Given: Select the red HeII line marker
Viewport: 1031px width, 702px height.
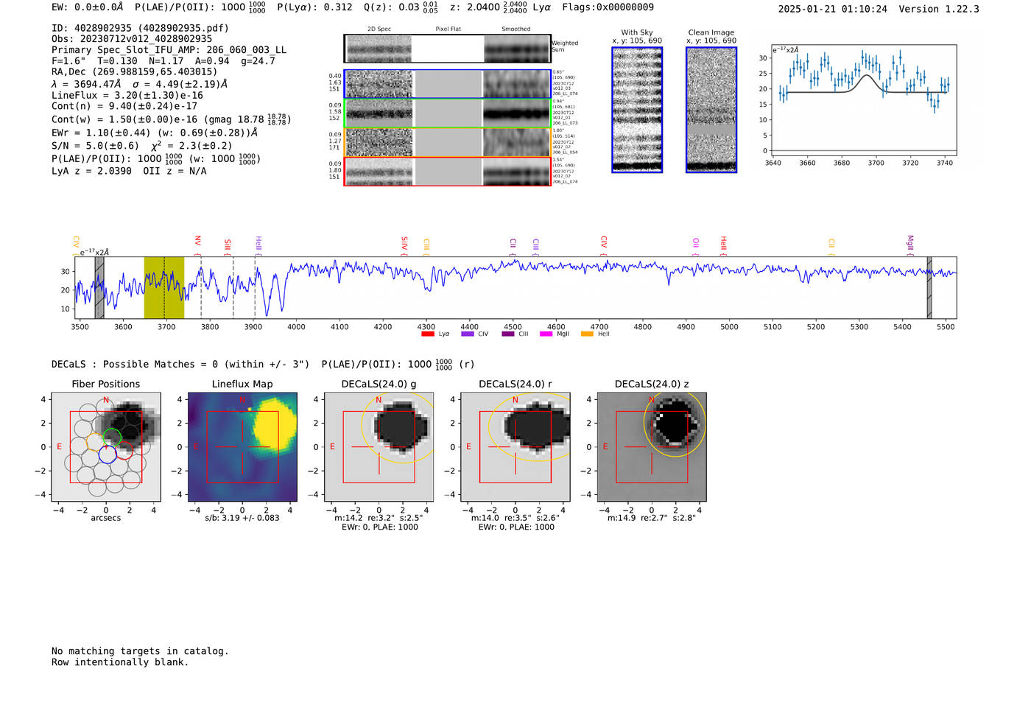Looking at the screenshot, I should (x=724, y=244).
